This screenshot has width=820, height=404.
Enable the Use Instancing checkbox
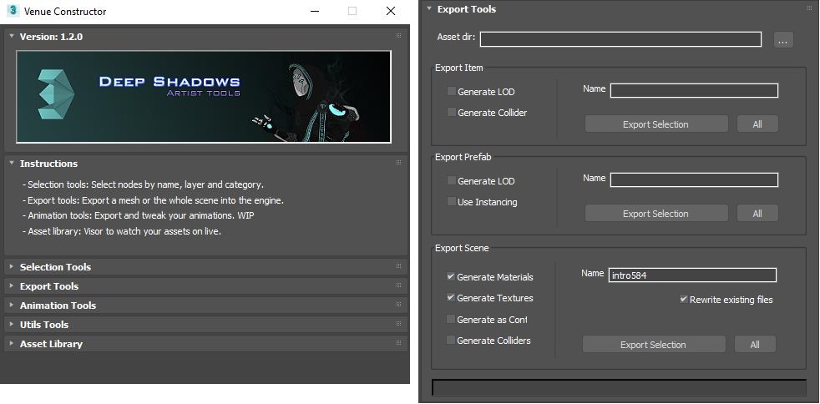[x=451, y=202]
